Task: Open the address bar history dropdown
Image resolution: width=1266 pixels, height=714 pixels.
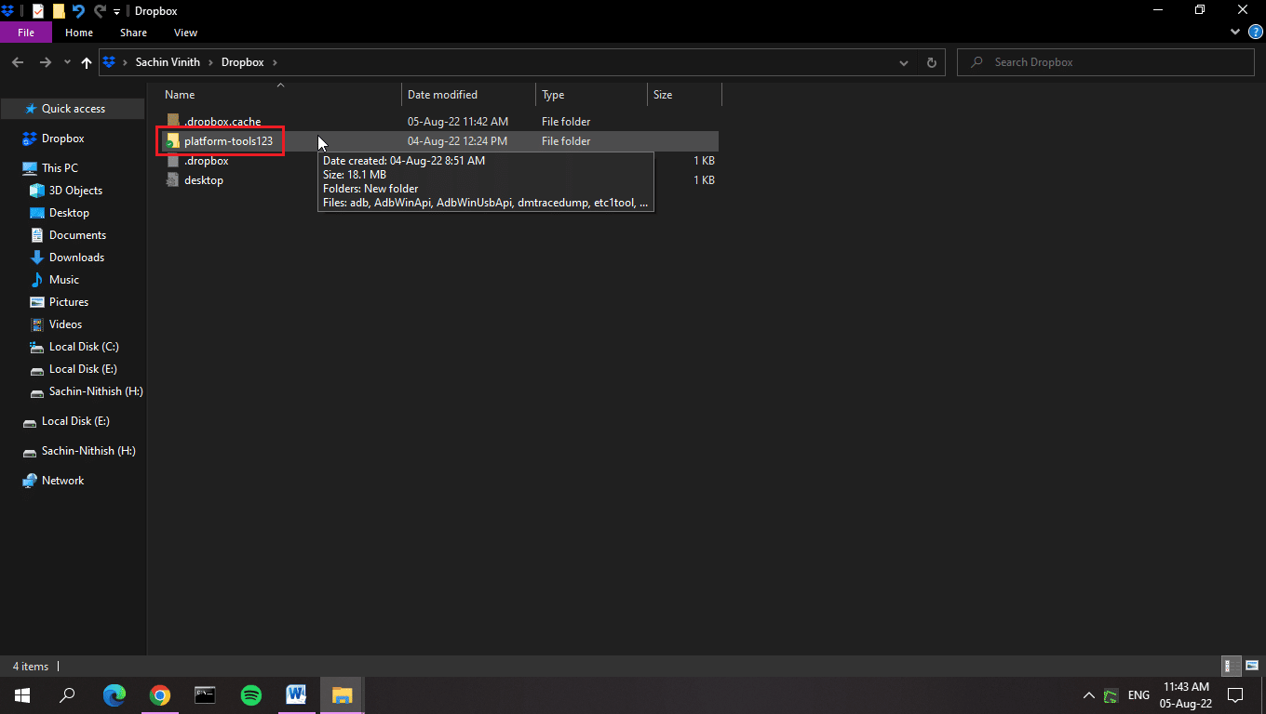Action: coord(903,61)
